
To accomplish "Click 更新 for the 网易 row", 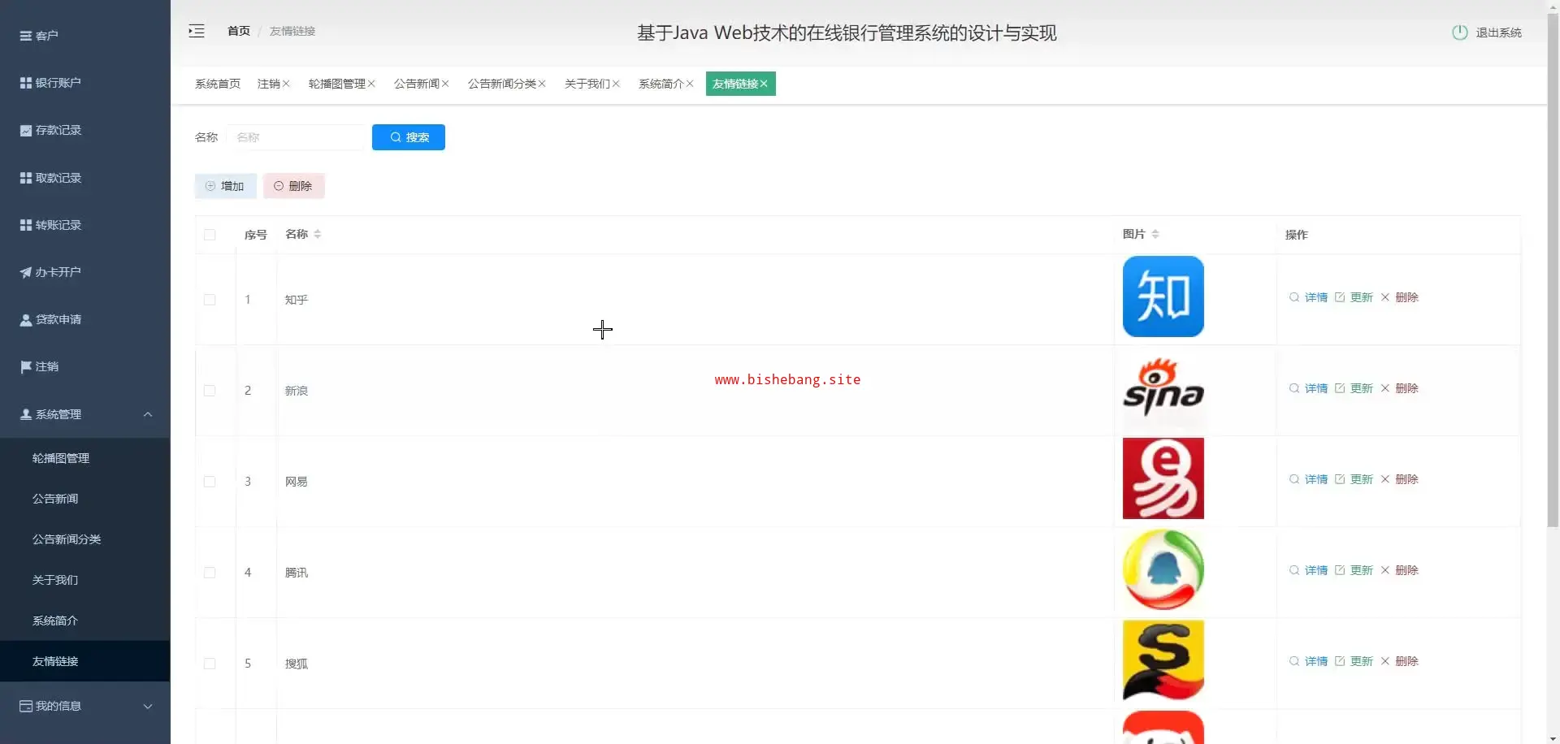I will pyautogui.click(x=1354, y=479).
